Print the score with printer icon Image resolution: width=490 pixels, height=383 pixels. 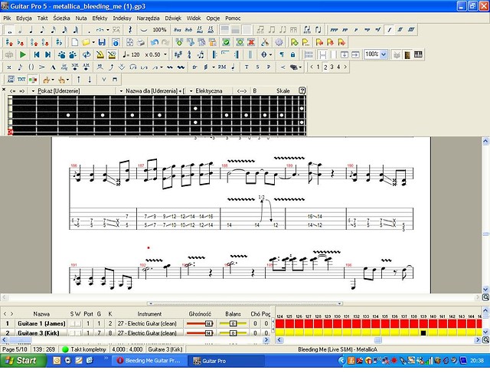pos(141,42)
